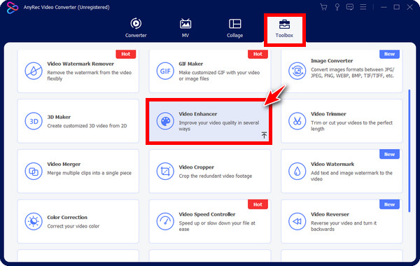
Task: Open the Collage tab
Action: point(235,28)
